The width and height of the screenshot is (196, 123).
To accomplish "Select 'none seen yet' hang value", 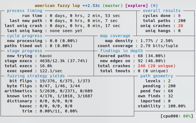I will pos(66,31).
